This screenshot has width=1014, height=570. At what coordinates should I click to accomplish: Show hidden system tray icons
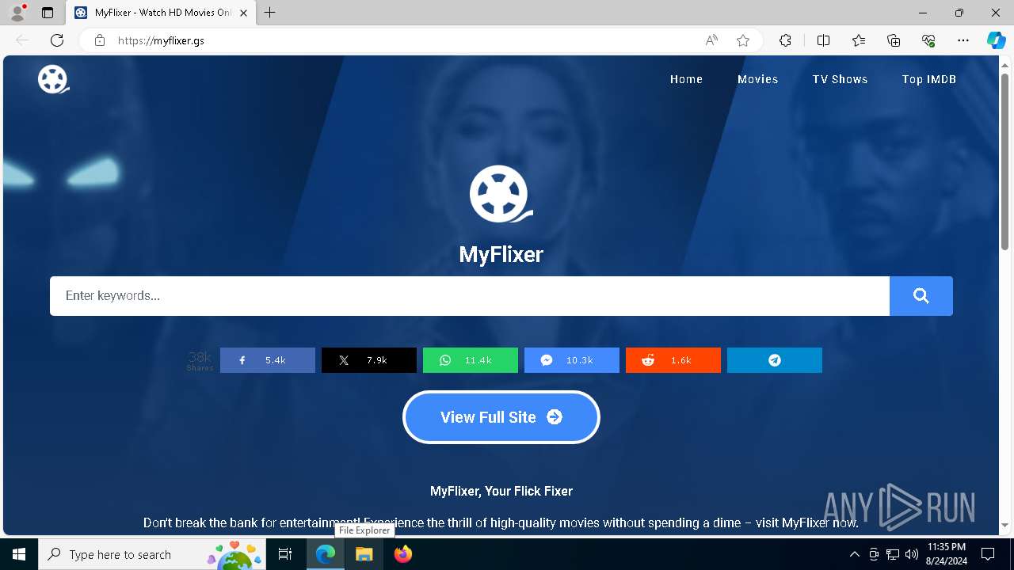(x=854, y=554)
